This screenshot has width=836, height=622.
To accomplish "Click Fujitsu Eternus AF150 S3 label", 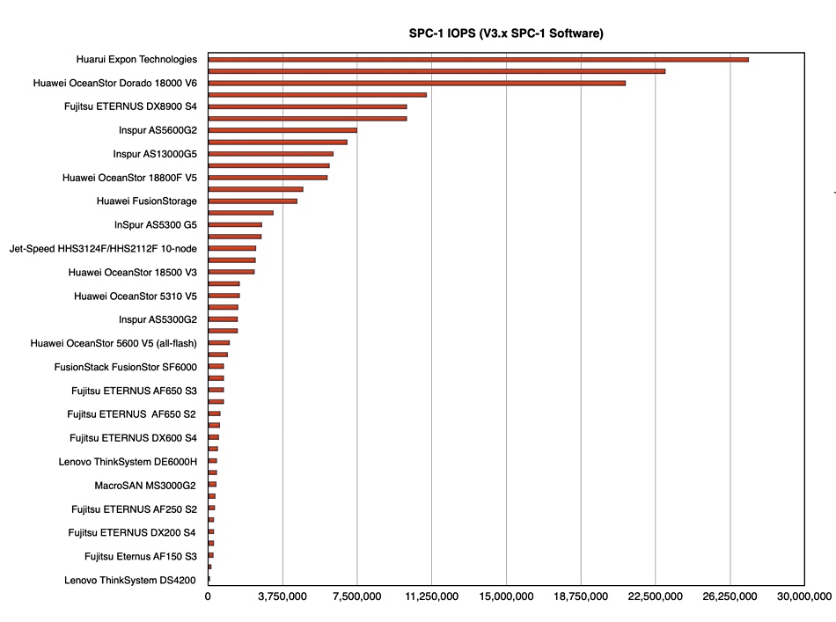I will (x=141, y=556).
